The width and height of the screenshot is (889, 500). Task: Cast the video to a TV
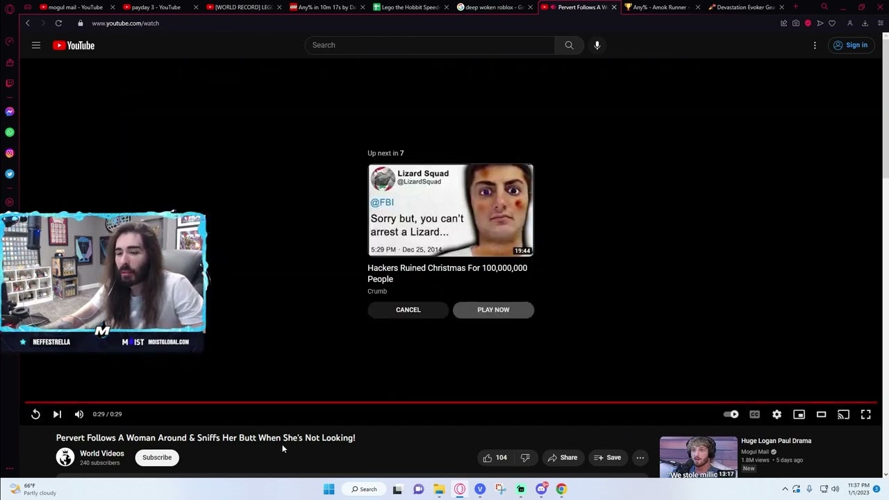pos(843,414)
